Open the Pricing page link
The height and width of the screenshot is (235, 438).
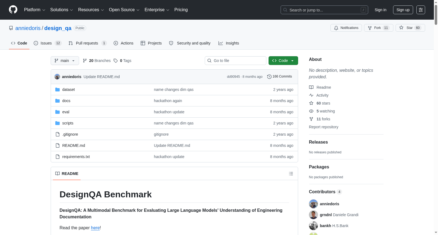coord(181,10)
